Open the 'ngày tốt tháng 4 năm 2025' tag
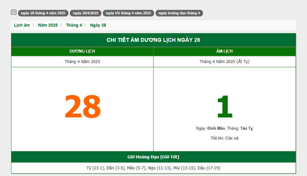 coord(128,13)
